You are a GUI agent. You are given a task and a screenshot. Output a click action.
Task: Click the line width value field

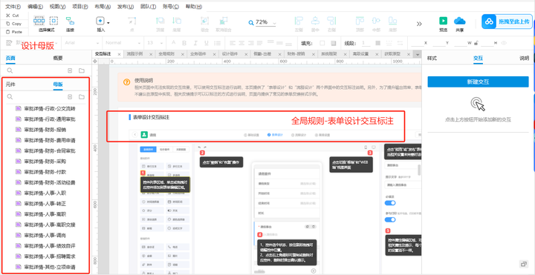pyautogui.click(x=366, y=43)
